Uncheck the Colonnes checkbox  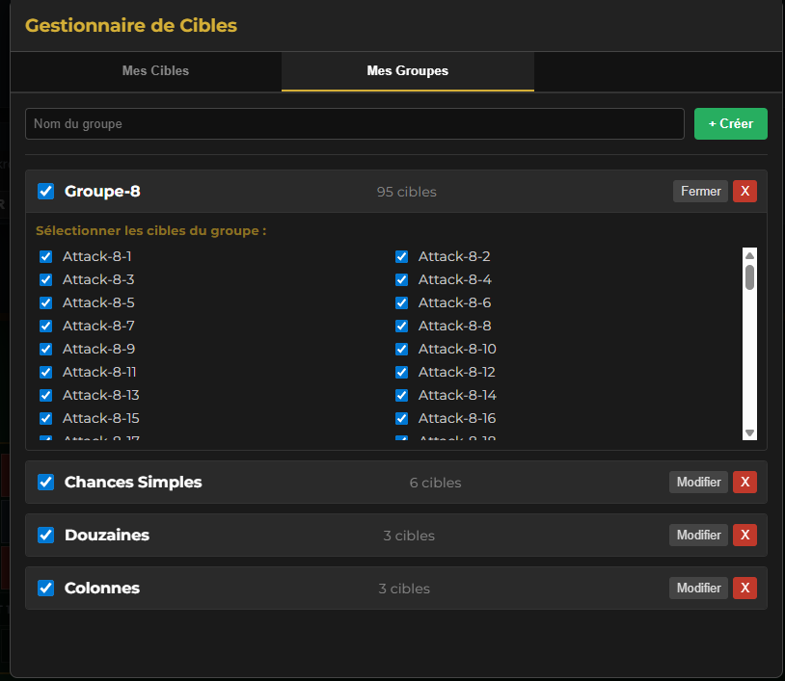(45, 588)
